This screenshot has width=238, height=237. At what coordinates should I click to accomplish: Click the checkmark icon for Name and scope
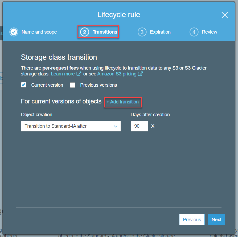[x=14, y=32]
